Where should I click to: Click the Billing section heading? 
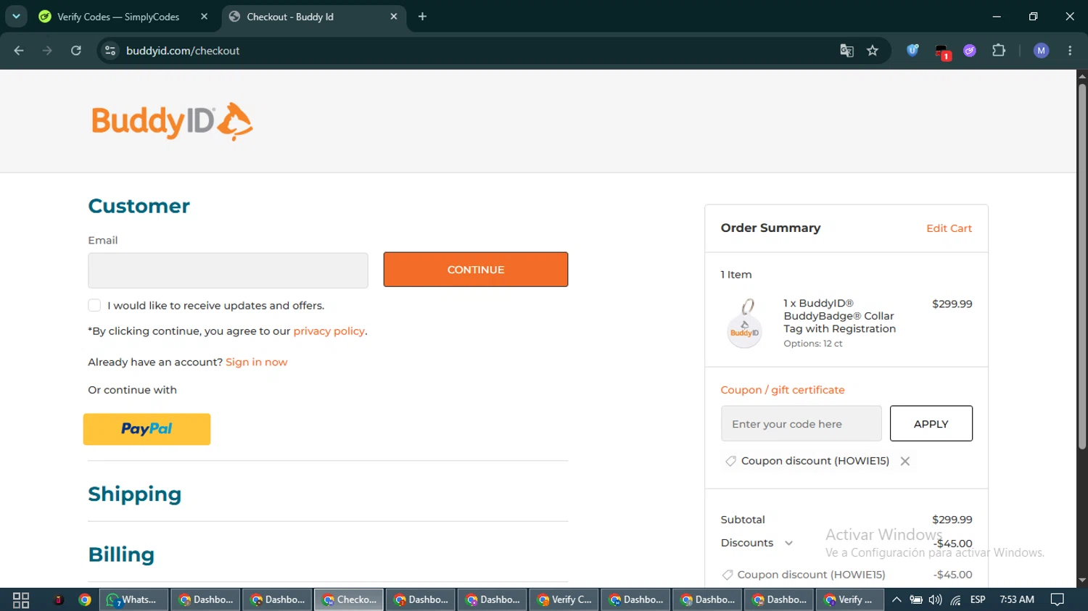[121, 554]
